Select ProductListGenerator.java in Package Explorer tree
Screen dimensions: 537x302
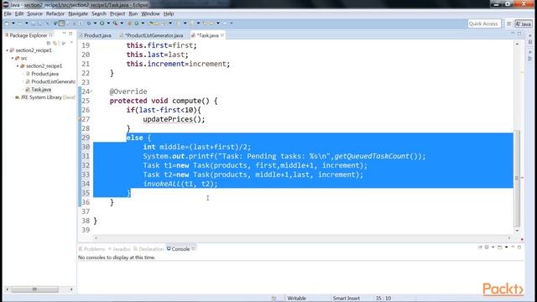pos(53,81)
